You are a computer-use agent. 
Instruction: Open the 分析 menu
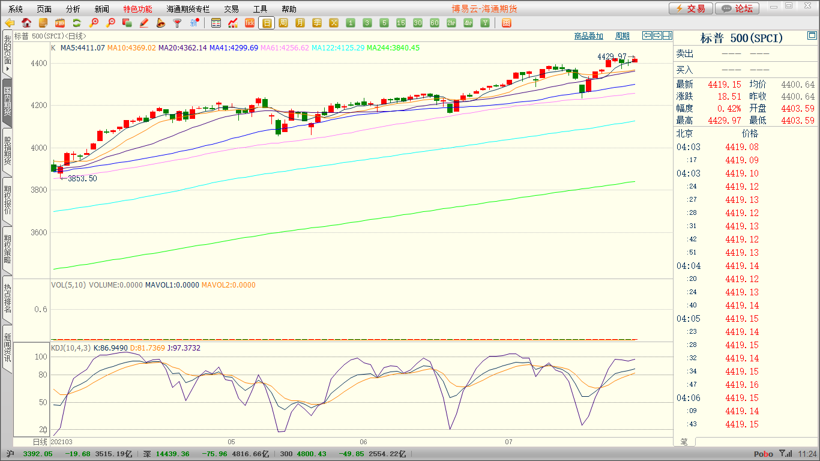coord(73,9)
